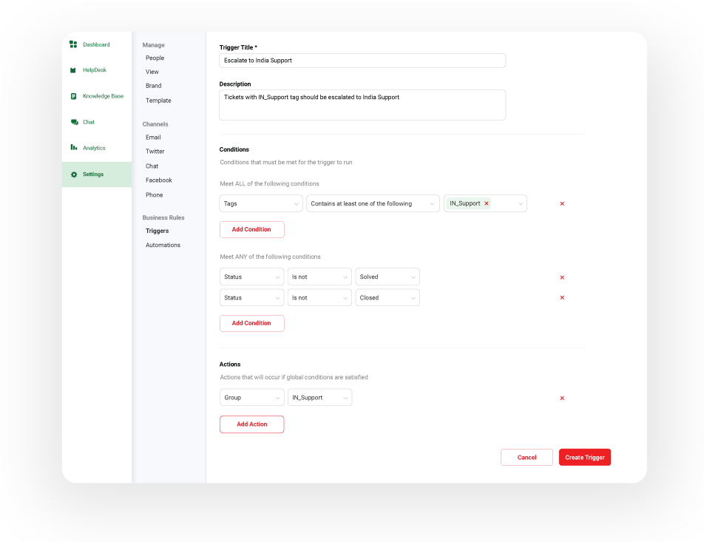Delete the Status Is not Closed condition

(562, 298)
